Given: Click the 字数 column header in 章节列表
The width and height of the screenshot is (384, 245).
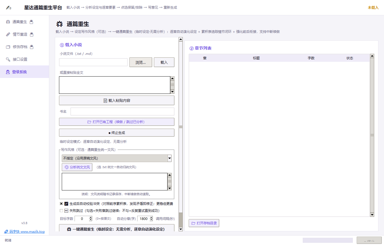Looking at the screenshot, I should click(311, 58).
